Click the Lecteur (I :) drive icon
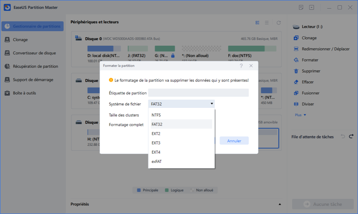 [x=296, y=27]
